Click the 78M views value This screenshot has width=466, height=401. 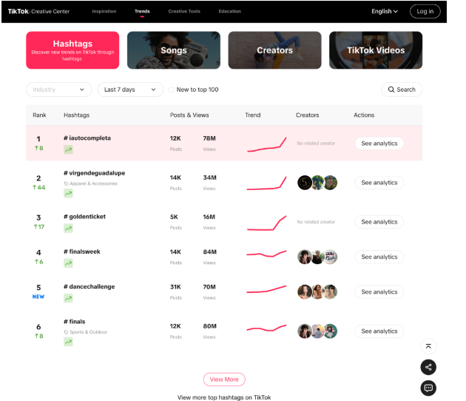click(x=209, y=138)
